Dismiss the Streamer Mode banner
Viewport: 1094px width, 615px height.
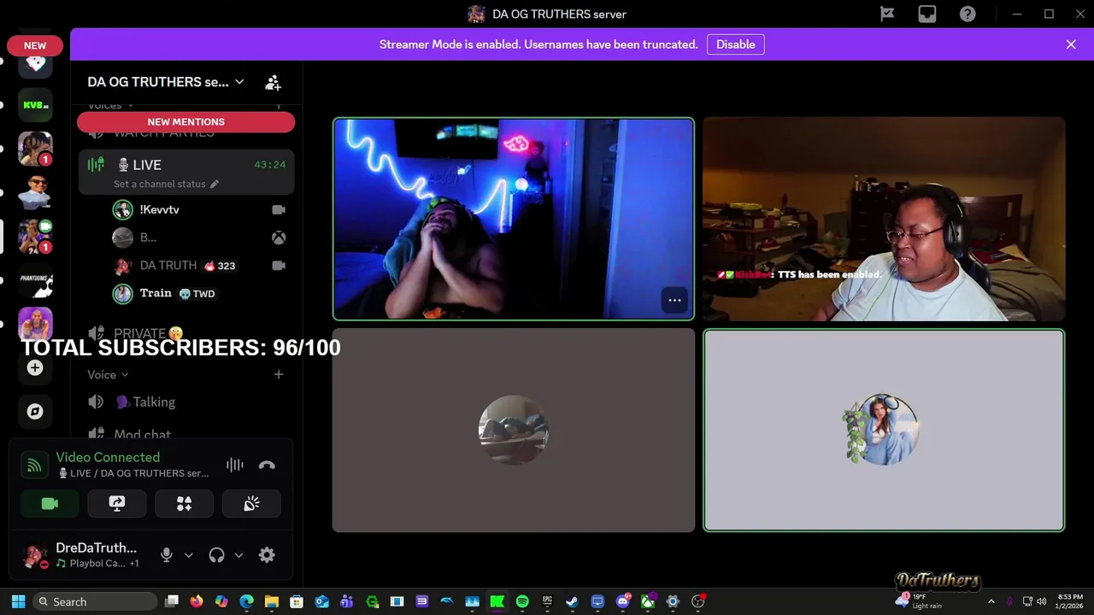click(x=1071, y=44)
